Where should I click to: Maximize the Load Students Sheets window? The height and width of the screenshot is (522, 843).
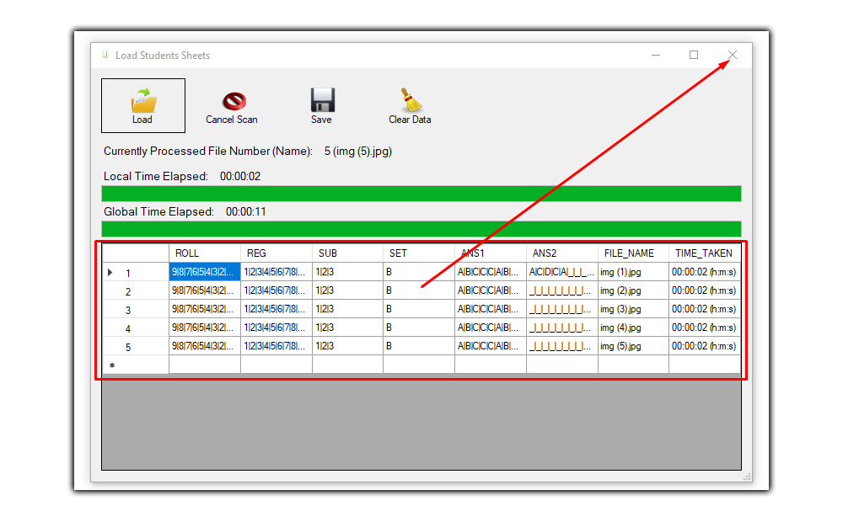click(694, 56)
